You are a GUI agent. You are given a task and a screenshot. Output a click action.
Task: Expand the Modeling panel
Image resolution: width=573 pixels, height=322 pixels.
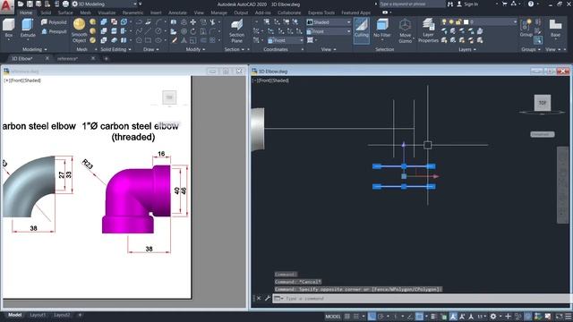34,49
